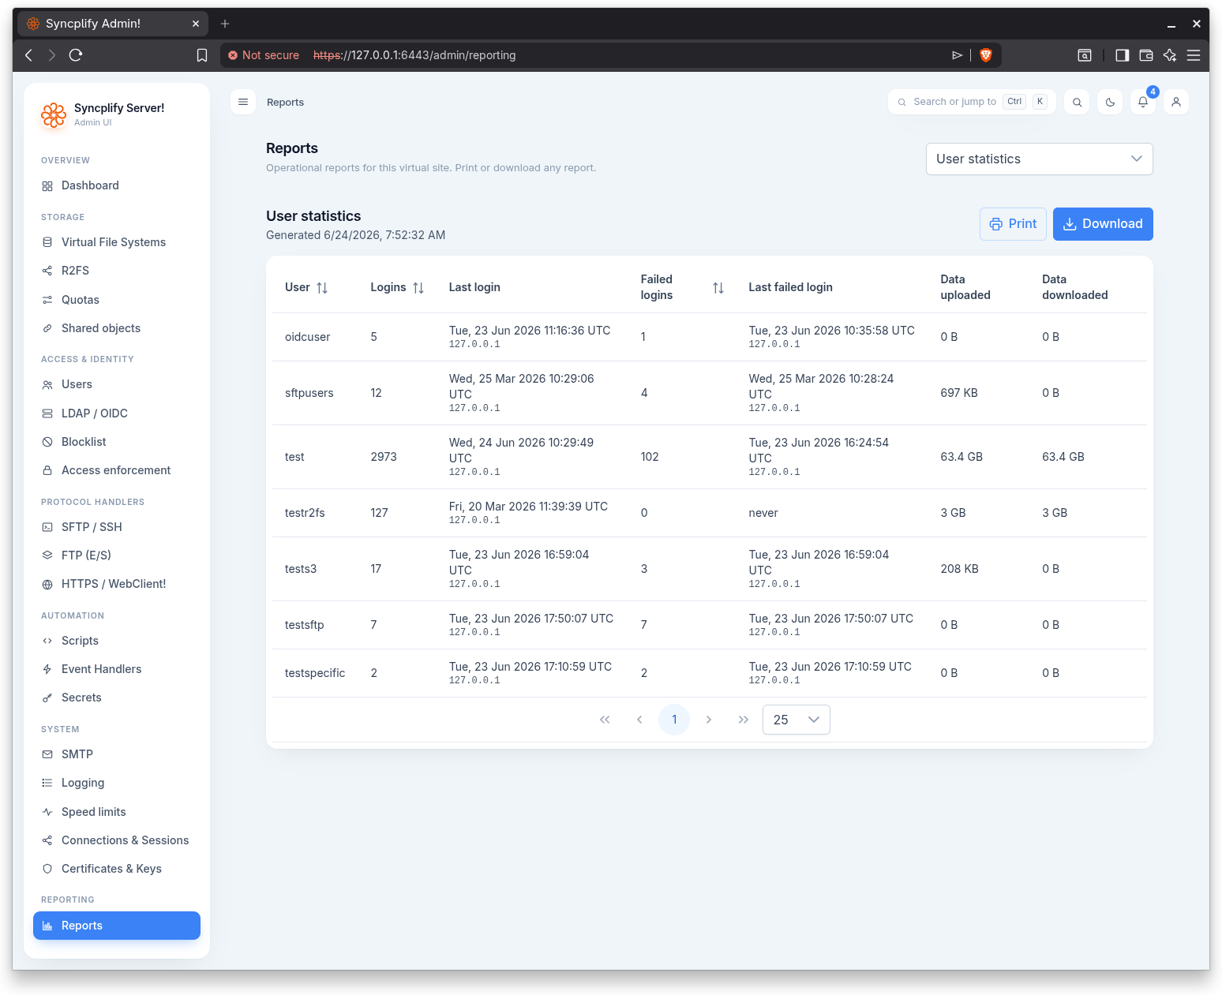This screenshot has width=1222, height=995.
Task: Click the testspecific user cell
Action: tap(315, 673)
